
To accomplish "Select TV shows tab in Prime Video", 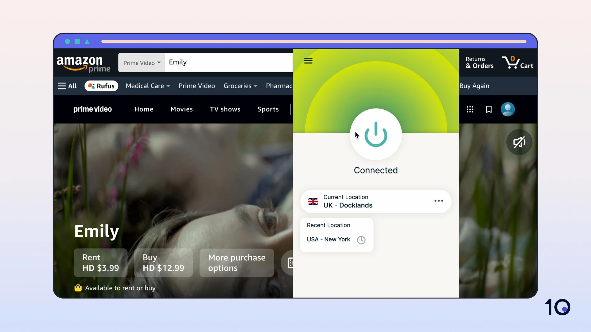I will pos(225,109).
